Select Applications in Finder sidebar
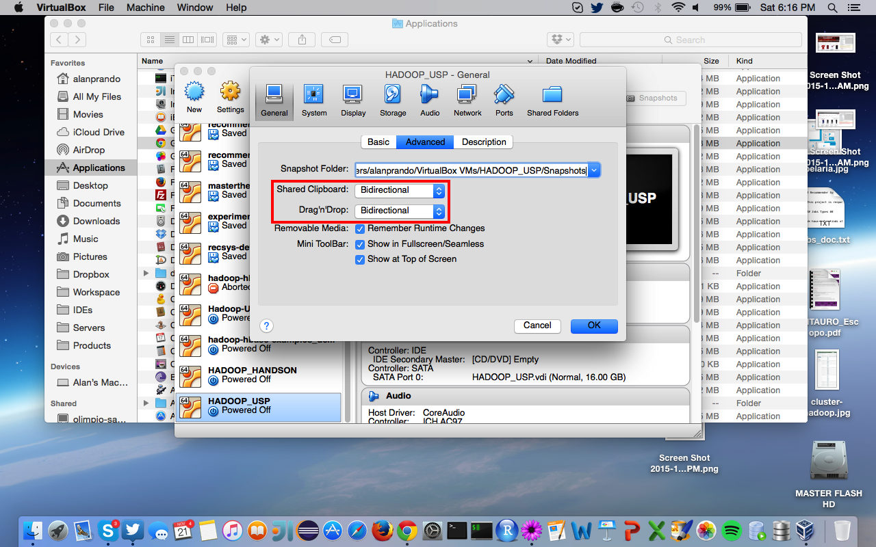This screenshot has height=547, width=876. point(91,168)
